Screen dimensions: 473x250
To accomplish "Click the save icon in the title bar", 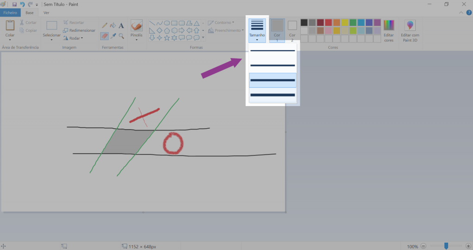I will [14, 5].
